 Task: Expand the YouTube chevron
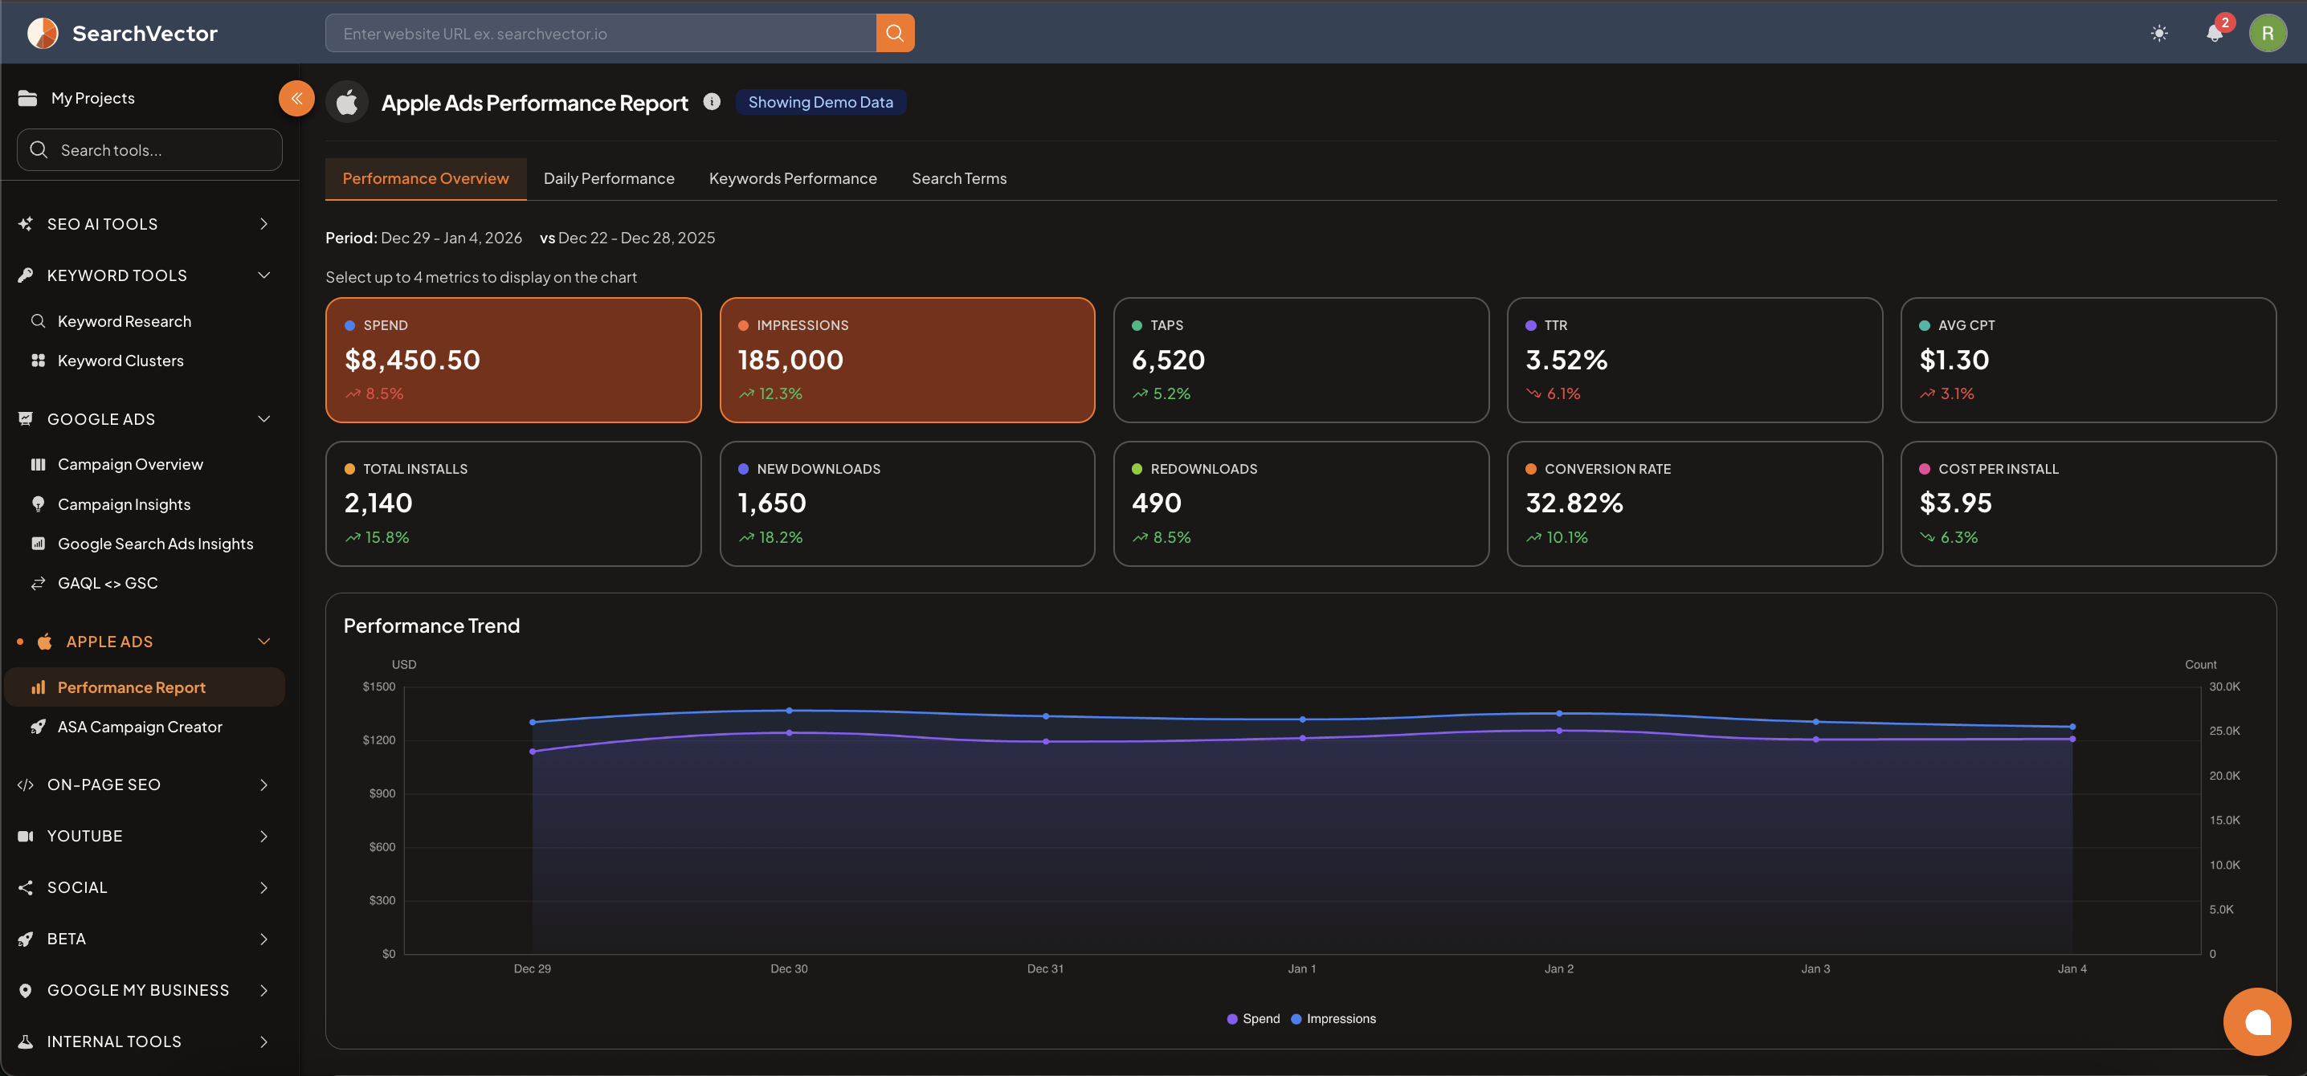pyautogui.click(x=263, y=836)
